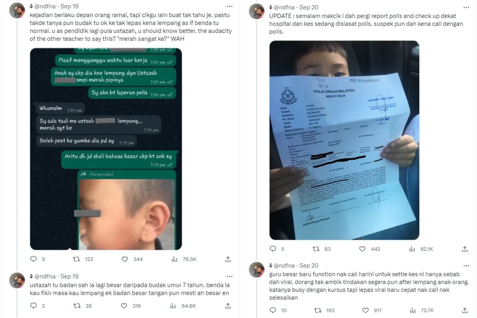Like the UPDATE tweet with 442 likes
477x318 pixels.
(363, 249)
